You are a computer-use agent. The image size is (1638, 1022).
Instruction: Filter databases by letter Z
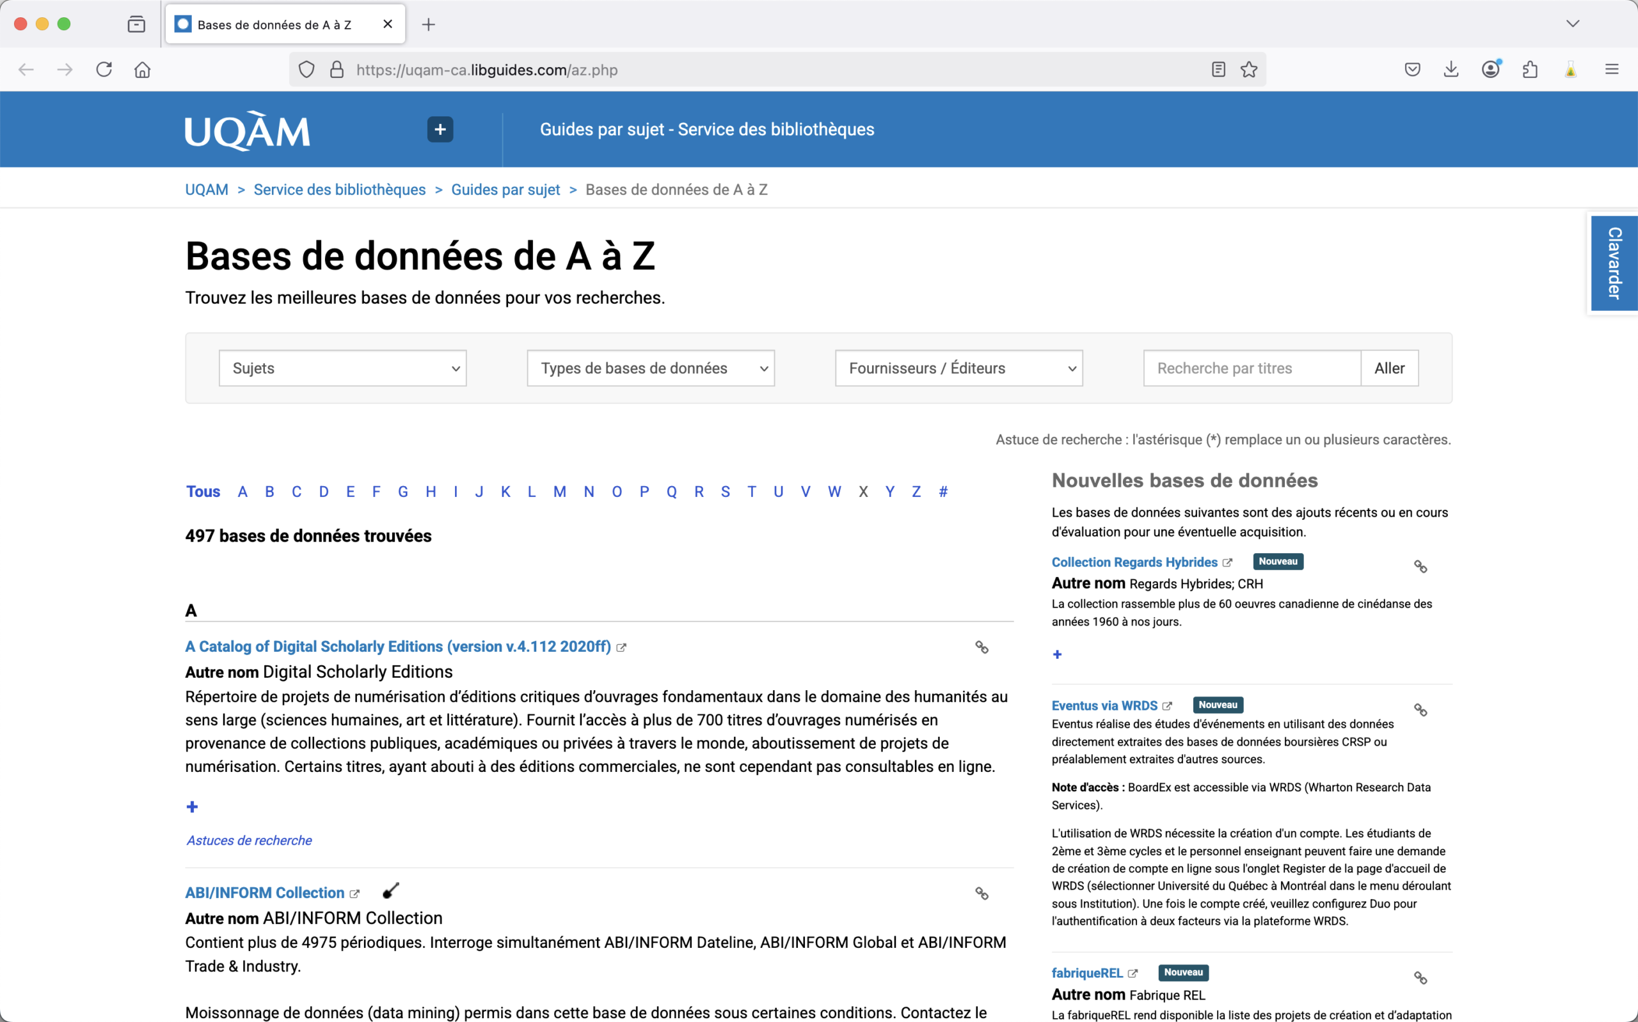click(916, 491)
